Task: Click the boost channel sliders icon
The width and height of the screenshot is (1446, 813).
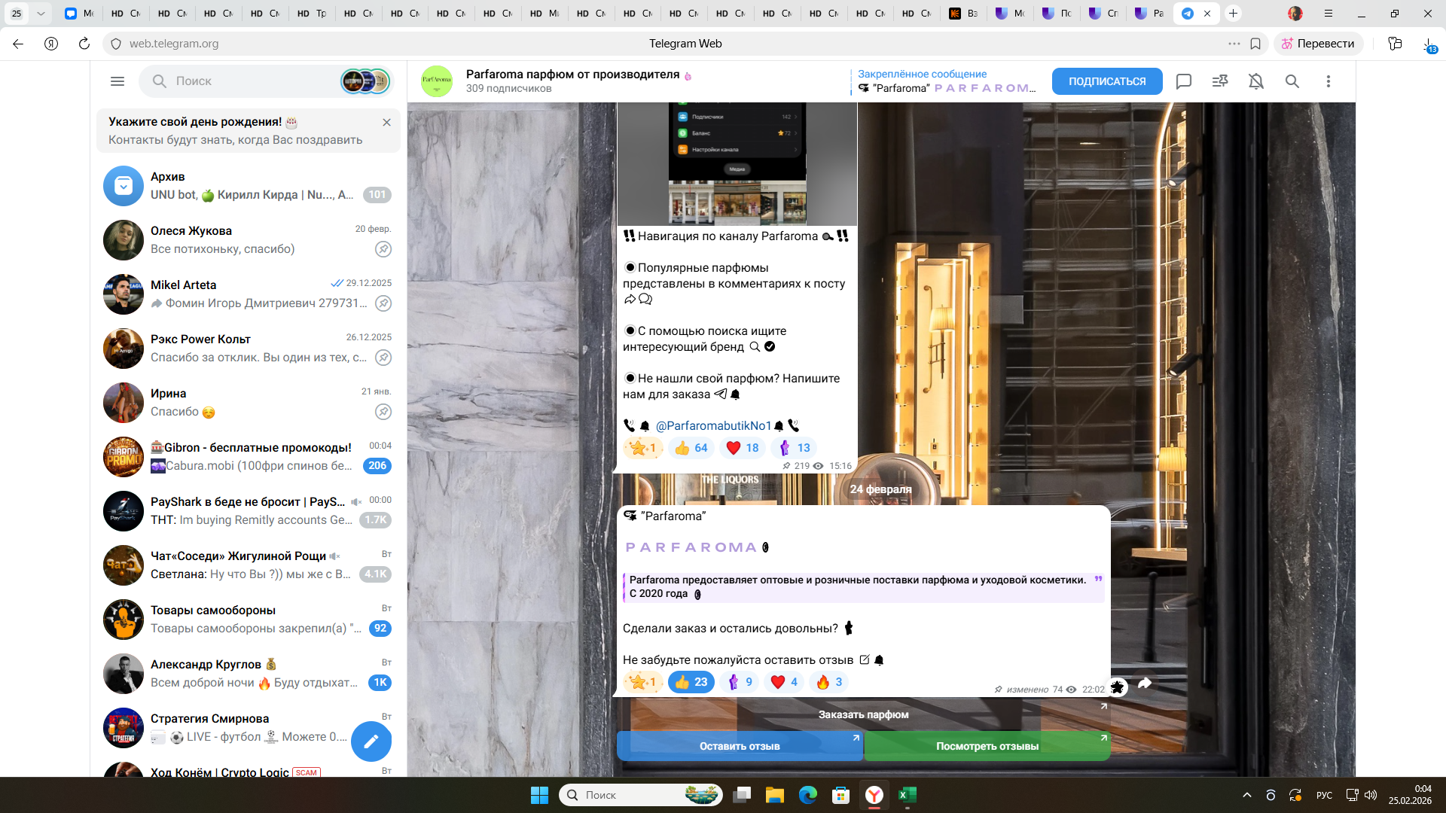Action: (x=1219, y=81)
